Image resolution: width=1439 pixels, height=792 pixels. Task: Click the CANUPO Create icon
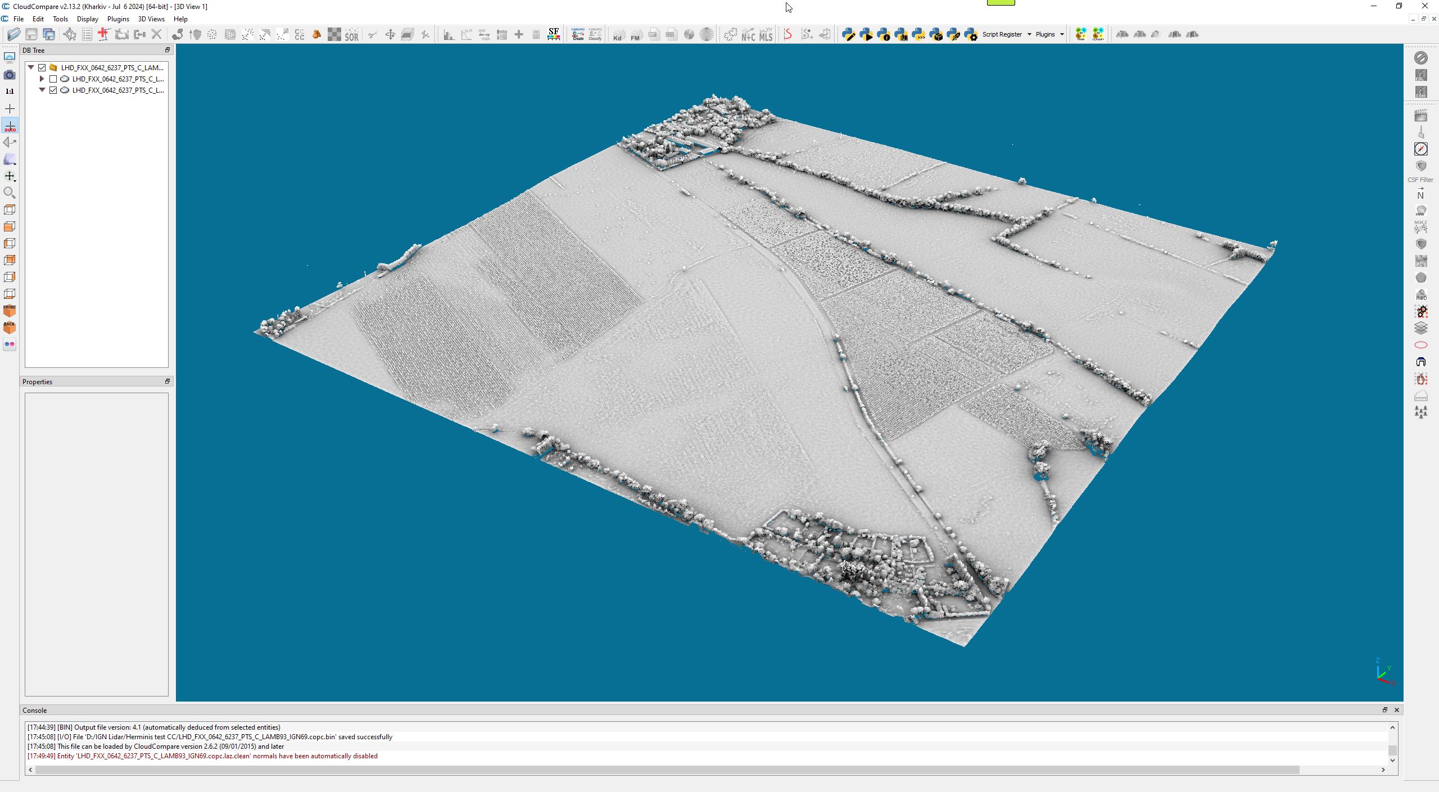578,34
